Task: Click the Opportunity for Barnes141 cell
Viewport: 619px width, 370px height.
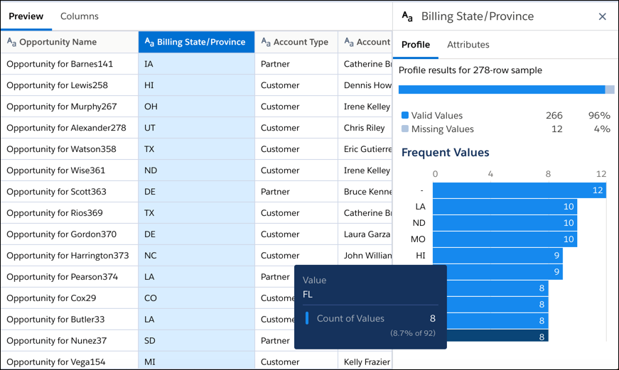Action: pos(60,64)
